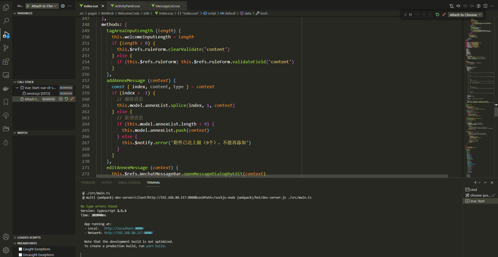Viewport: 498px width, 257px height.
Task: Collapse the Breakpoints section
Action: [x=15, y=243]
